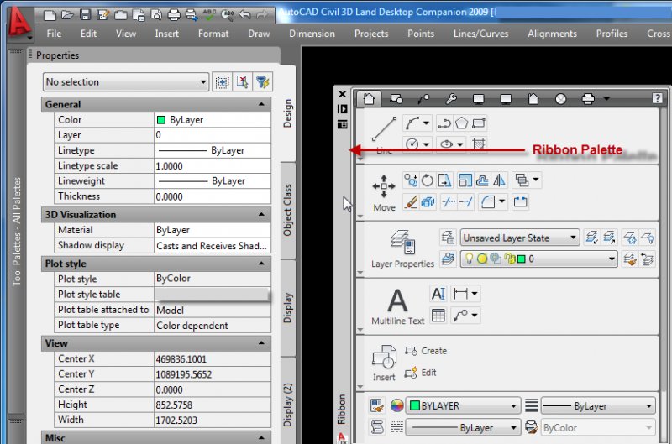Click the Multiline Text tool
The image size is (672, 444).
point(397,306)
